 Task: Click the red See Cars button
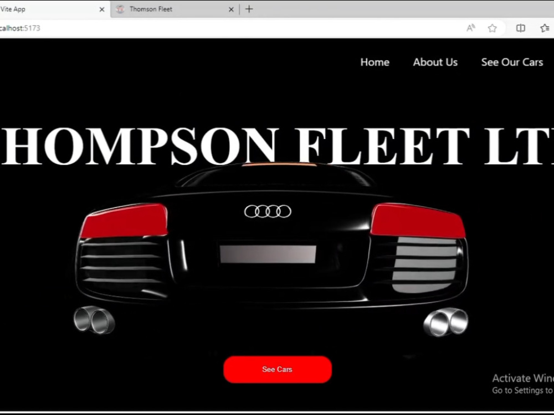(278, 370)
